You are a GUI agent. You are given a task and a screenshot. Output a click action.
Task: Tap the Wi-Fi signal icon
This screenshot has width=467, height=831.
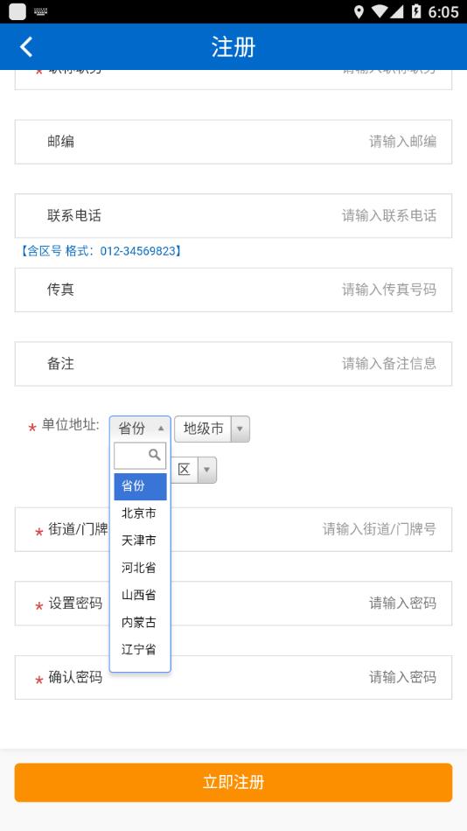pos(380,11)
